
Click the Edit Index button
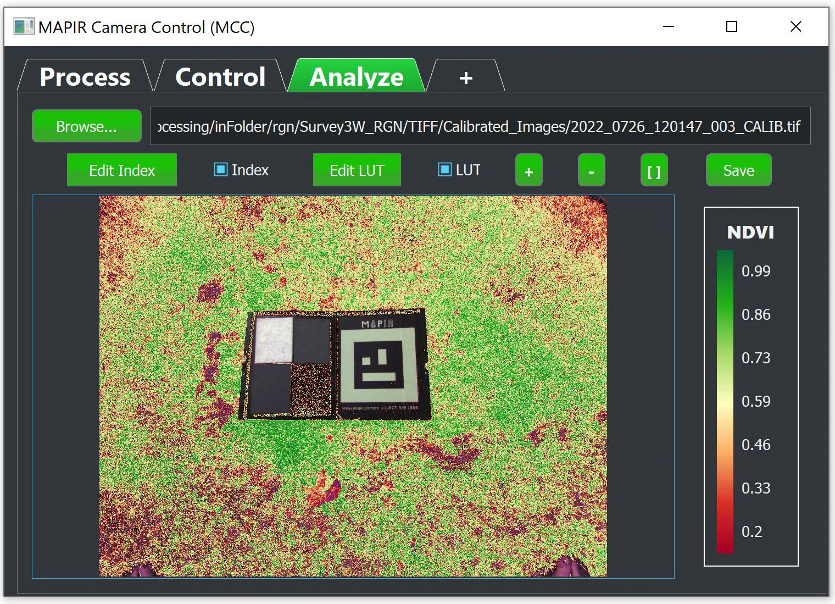122,170
